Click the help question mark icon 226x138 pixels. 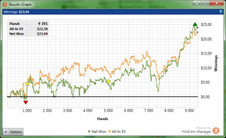click(221, 12)
